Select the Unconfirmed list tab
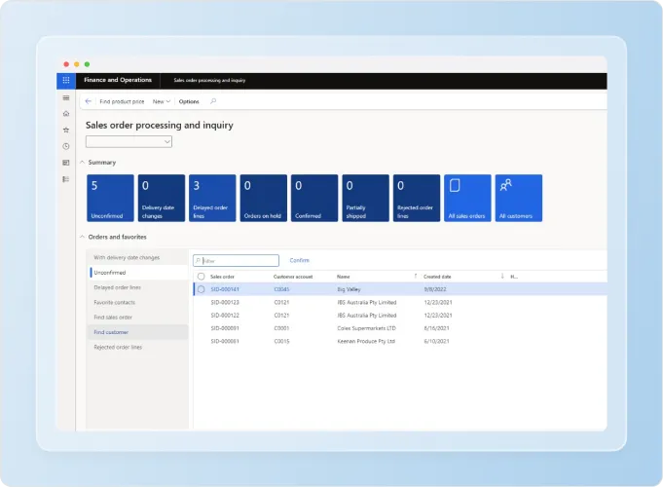 (138, 273)
